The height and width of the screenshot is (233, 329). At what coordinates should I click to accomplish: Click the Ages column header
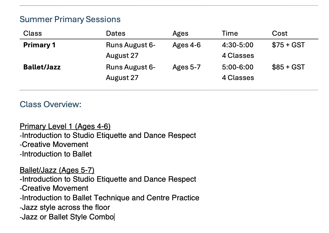180,33
